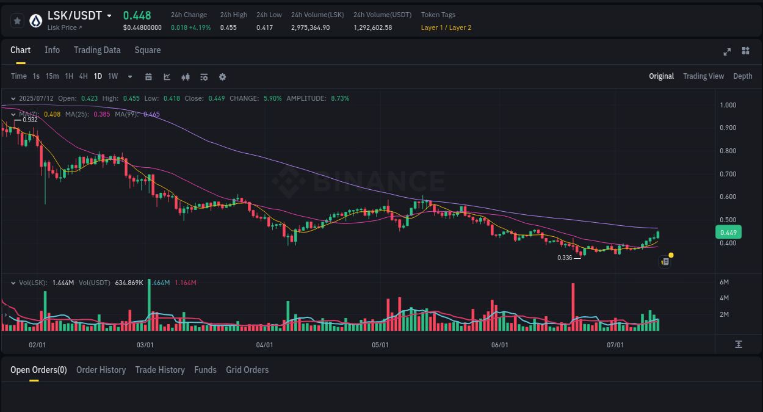Viewport: 763px width, 412px height.
Task: Open the Lisk Price external link
Action: (63, 27)
